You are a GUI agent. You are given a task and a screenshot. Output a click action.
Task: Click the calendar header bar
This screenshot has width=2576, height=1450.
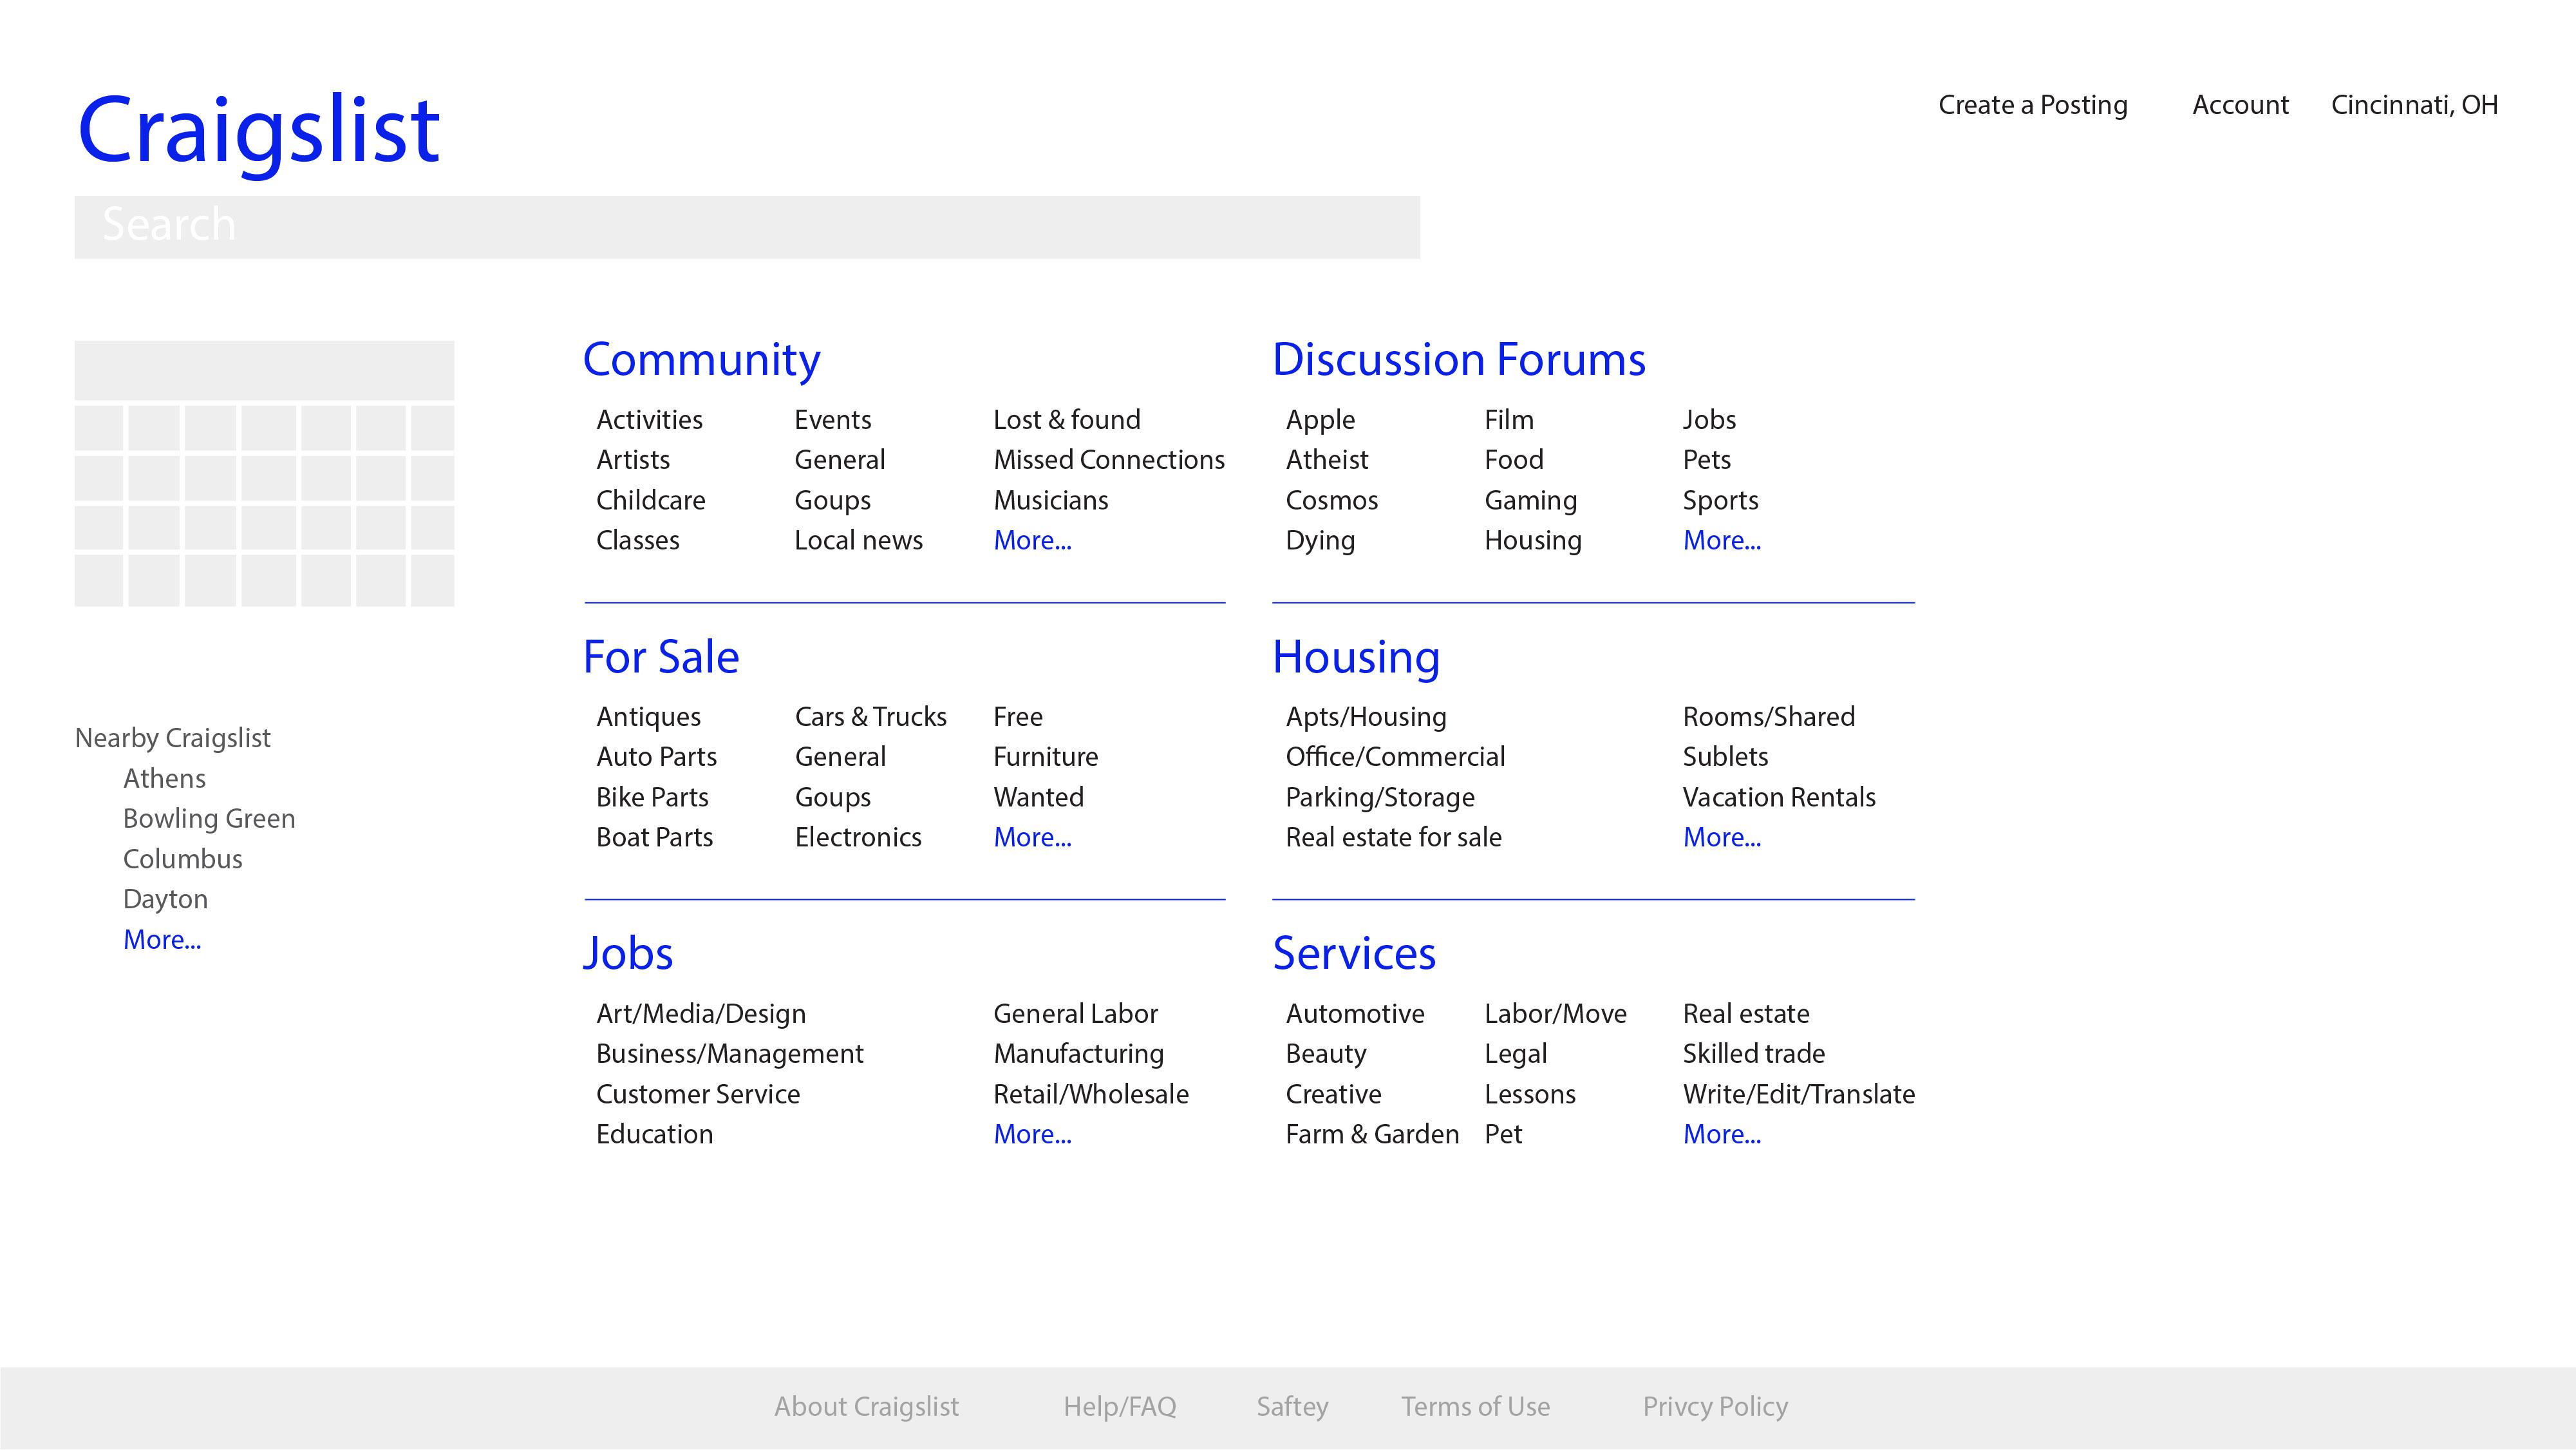(264, 370)
